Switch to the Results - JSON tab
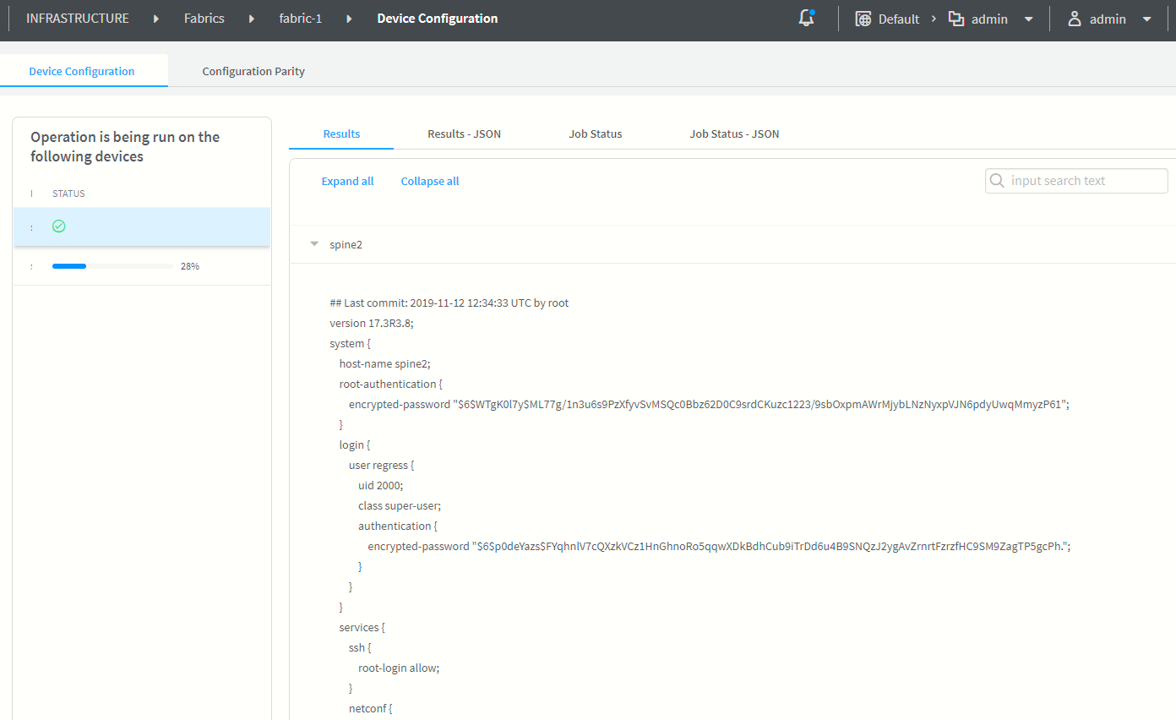 point(464,134)
